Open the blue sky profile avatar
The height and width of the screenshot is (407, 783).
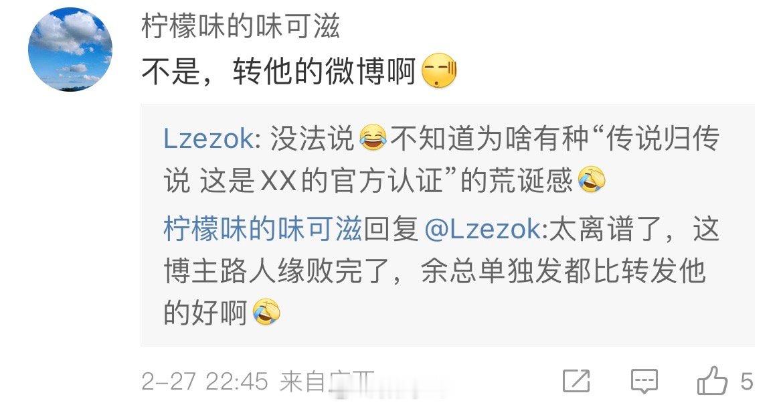[70, 50]
